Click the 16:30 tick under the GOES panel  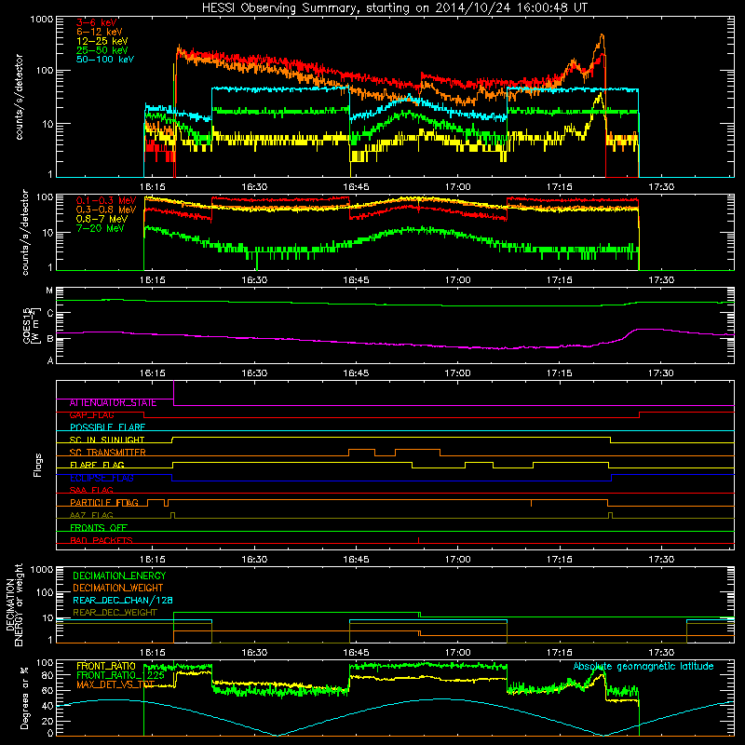pyautogui.click(x=254, y=373)
